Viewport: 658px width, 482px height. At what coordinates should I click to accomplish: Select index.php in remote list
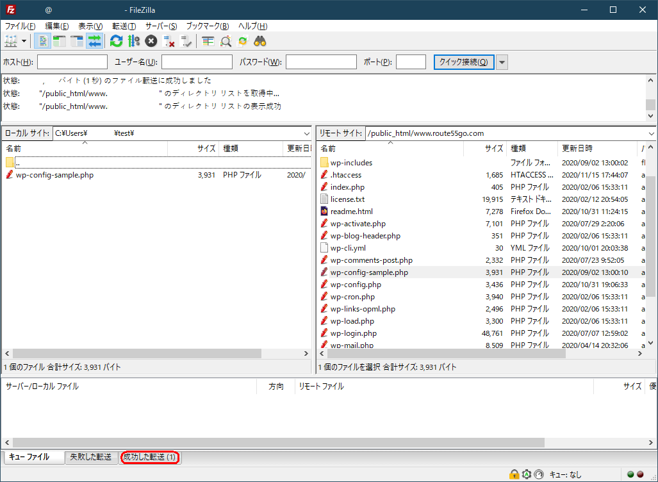click(481, 187)
